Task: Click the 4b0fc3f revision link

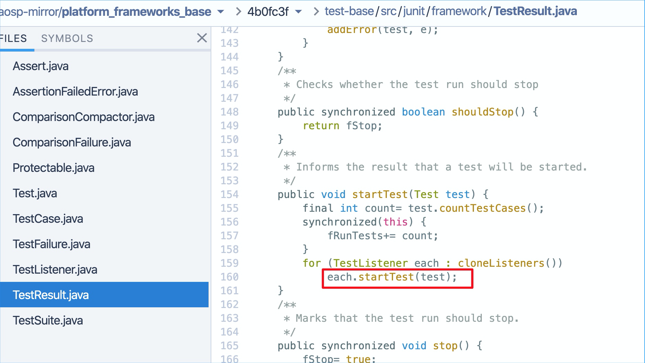Action: [x=268, y=12]
